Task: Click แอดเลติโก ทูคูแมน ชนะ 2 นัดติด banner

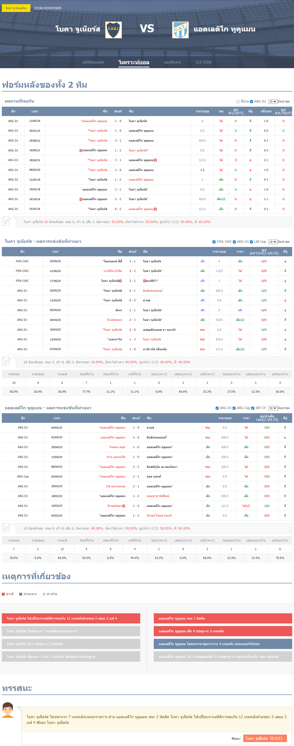Action: 223,618
